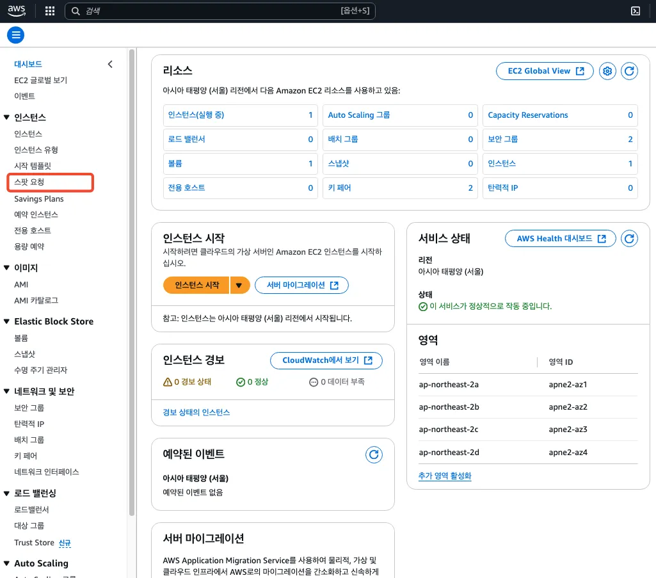Click the 탄력적 IP resource tile
This screenshot has height=578, width=656.
point(560,188)
